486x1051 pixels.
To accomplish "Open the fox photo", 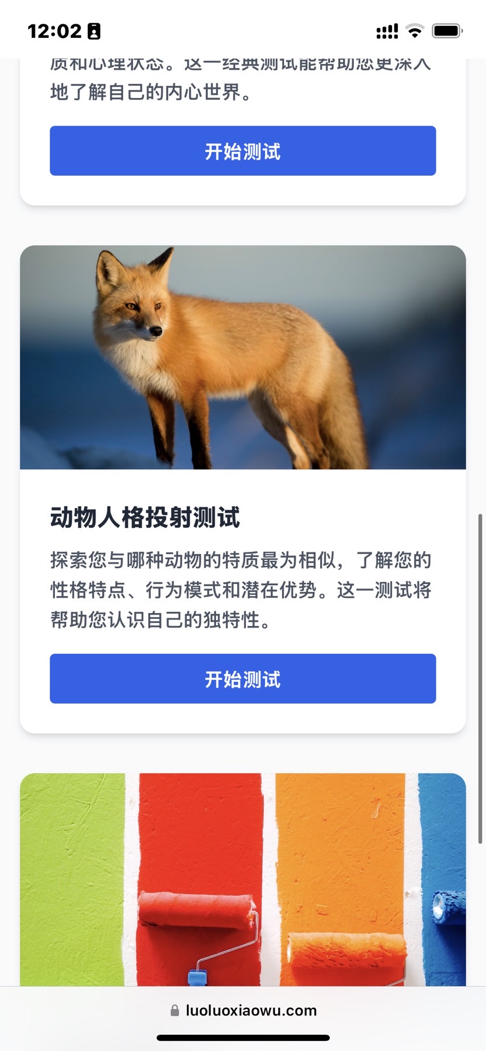I will [243, 357].
